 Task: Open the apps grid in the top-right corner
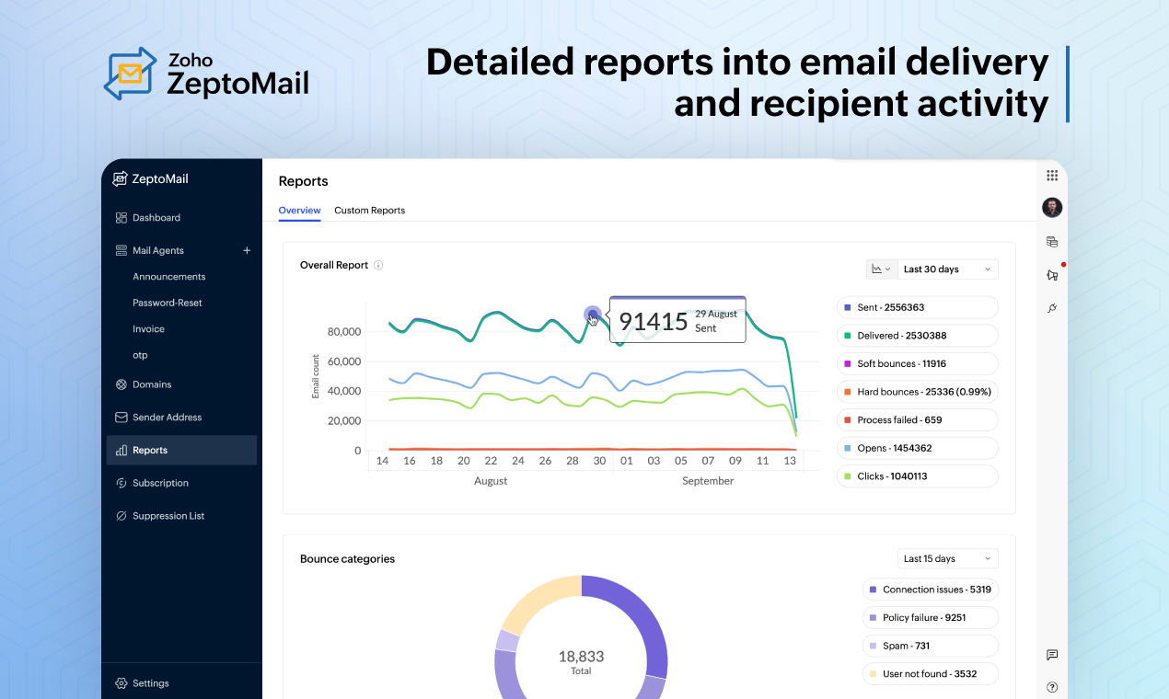click(x=1052, y=175)
